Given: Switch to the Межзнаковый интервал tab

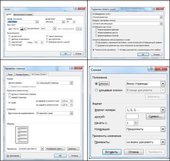Looking at the screenshot, I should (23, 14).
